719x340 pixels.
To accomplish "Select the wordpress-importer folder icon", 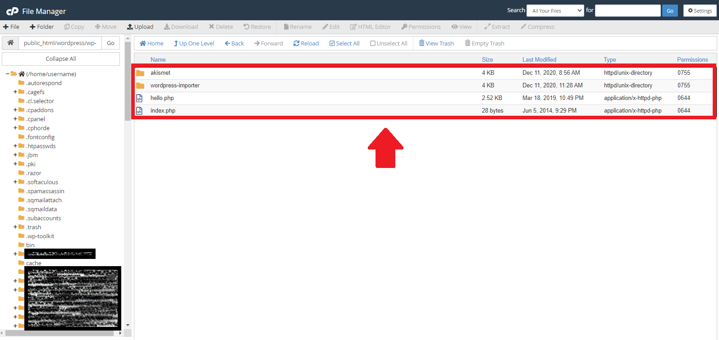I will tap(140, 86).
